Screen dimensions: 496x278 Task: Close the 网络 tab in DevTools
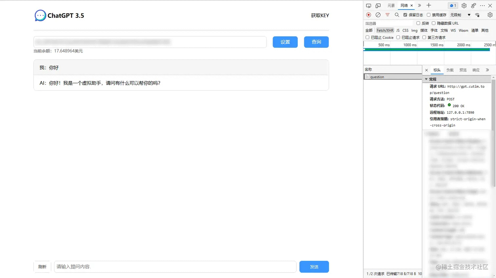(412, 6)
